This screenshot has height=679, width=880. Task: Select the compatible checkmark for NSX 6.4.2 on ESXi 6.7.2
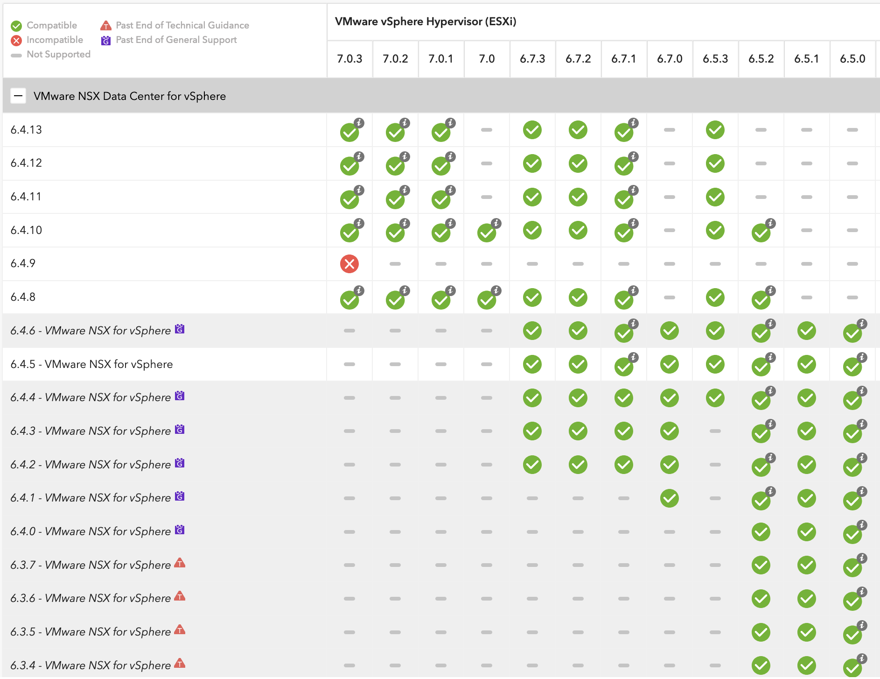coord(578,465)
